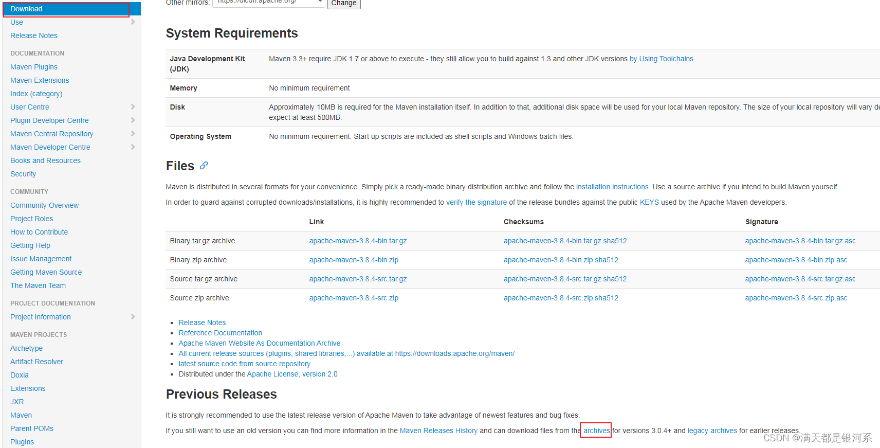Open Security sidebar link
This screenshot has height=448, width=880.
point(23,174)
